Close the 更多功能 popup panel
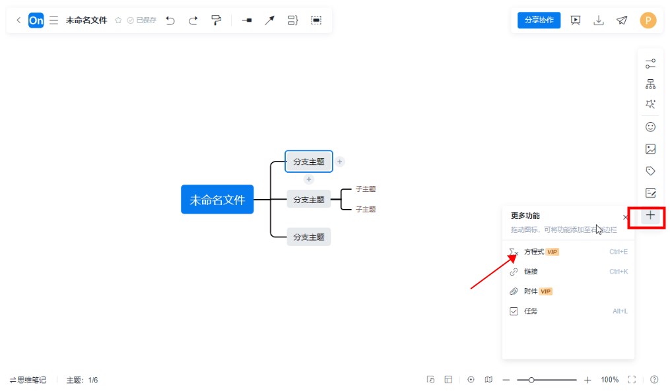 point(625,217)
